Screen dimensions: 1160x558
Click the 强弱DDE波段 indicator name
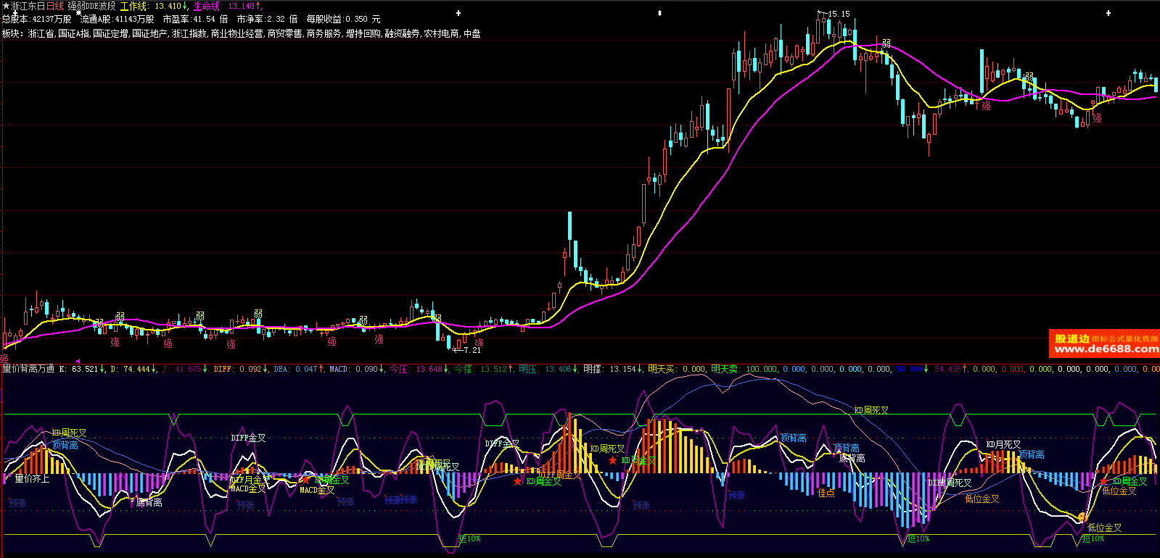(x=91, y=6)
